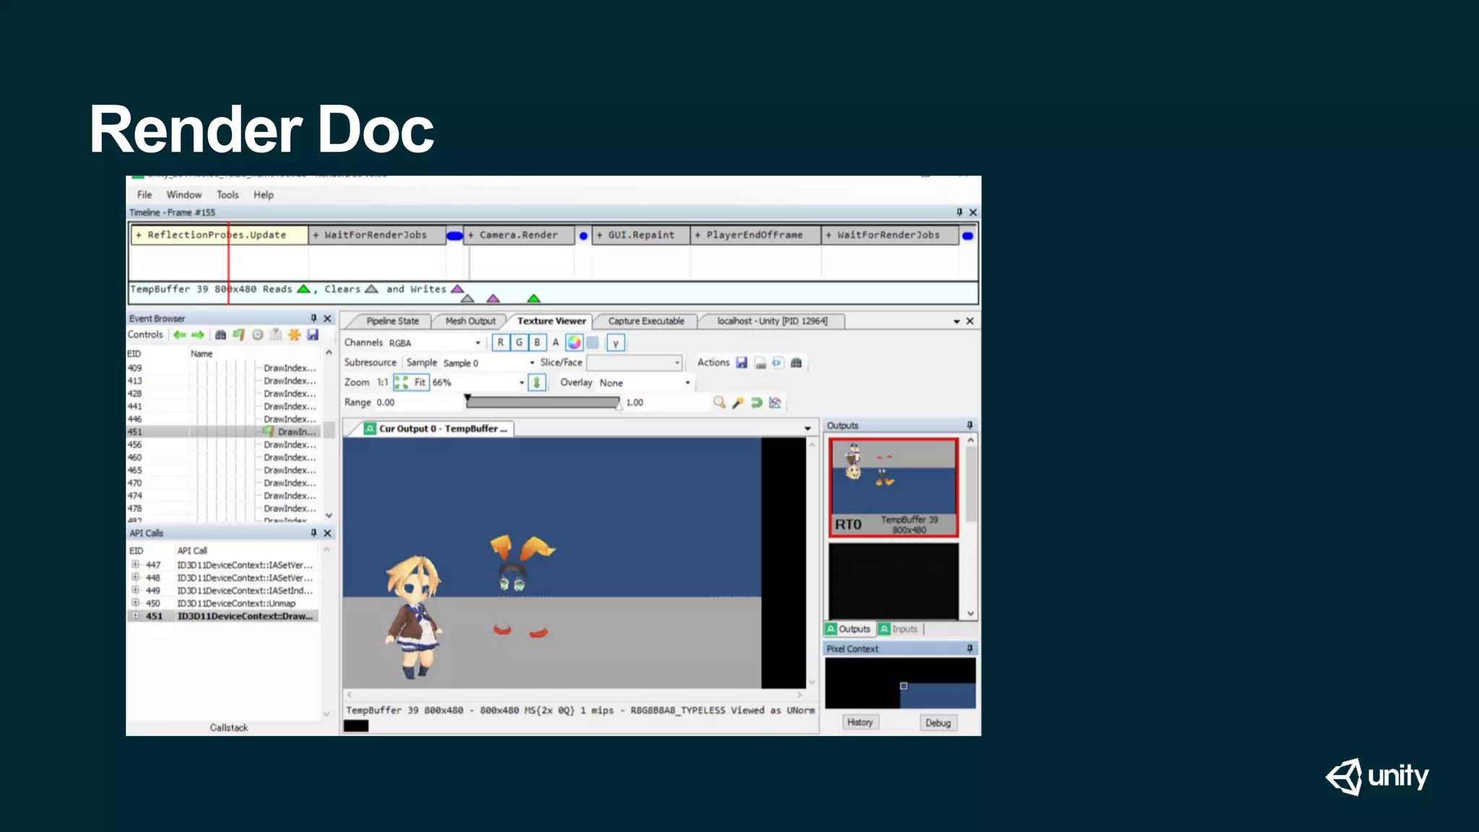Click the Debug button under Pixel Context
The width and height of the screenshot is (1479, 832).
(x=937, y=722)
